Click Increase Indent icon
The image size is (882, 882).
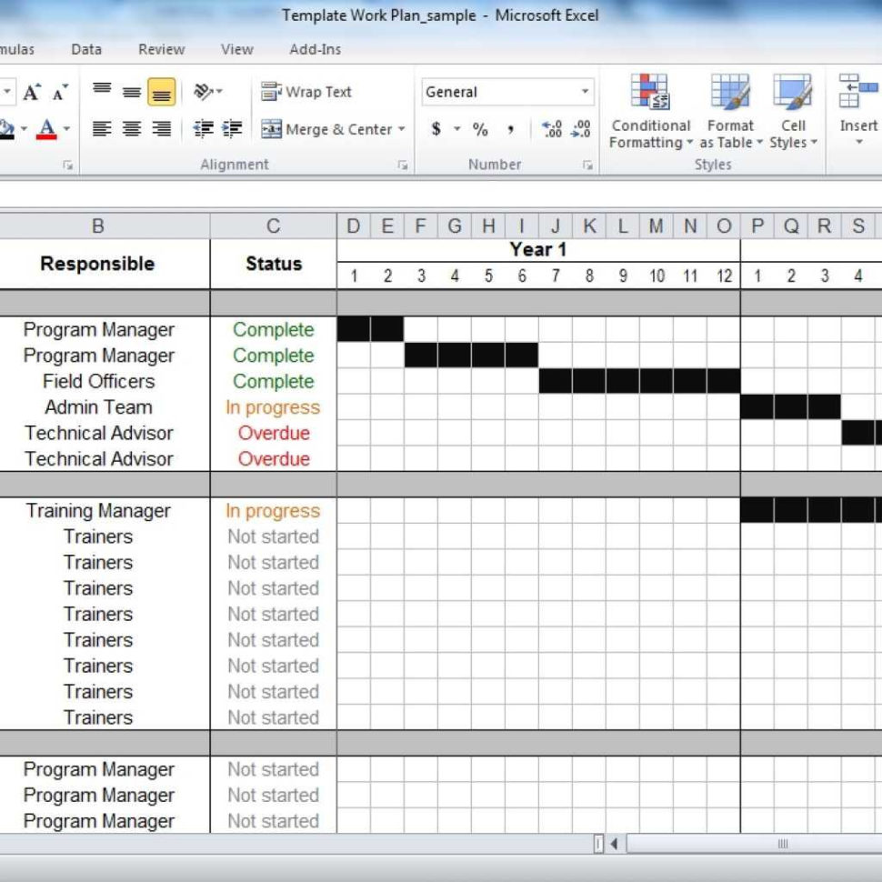click(232, 129)
